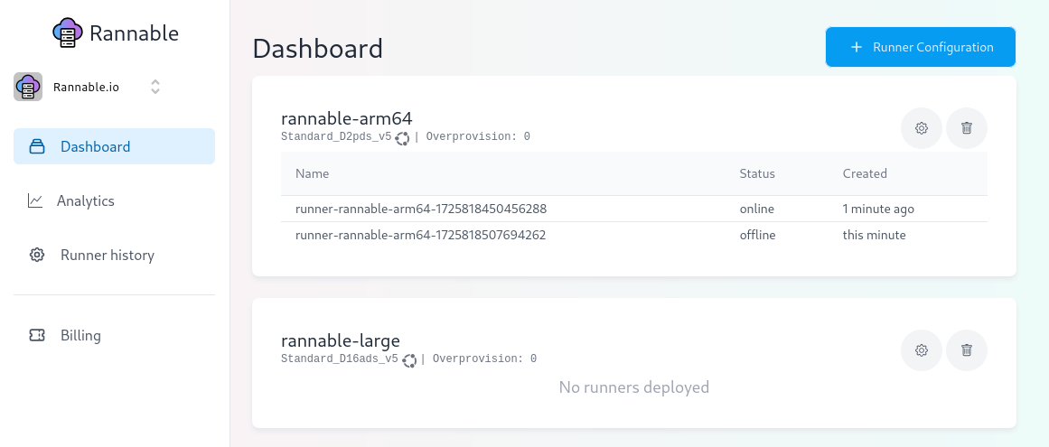The image size is (1049, 447).
Task: Click the Ubuntu icon beside Standard_D2pds_v5
Action: [x=402, y=138]
